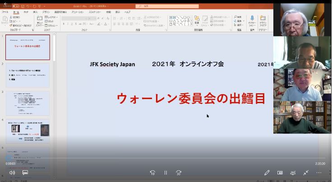Open the Help (ヘルプ) tab
This screenshot has width=332, height=182.
127,12
